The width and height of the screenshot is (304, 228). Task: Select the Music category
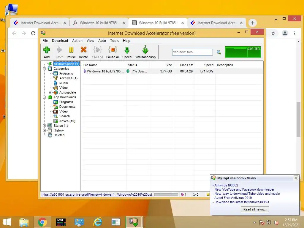click(x=64, y=83)
